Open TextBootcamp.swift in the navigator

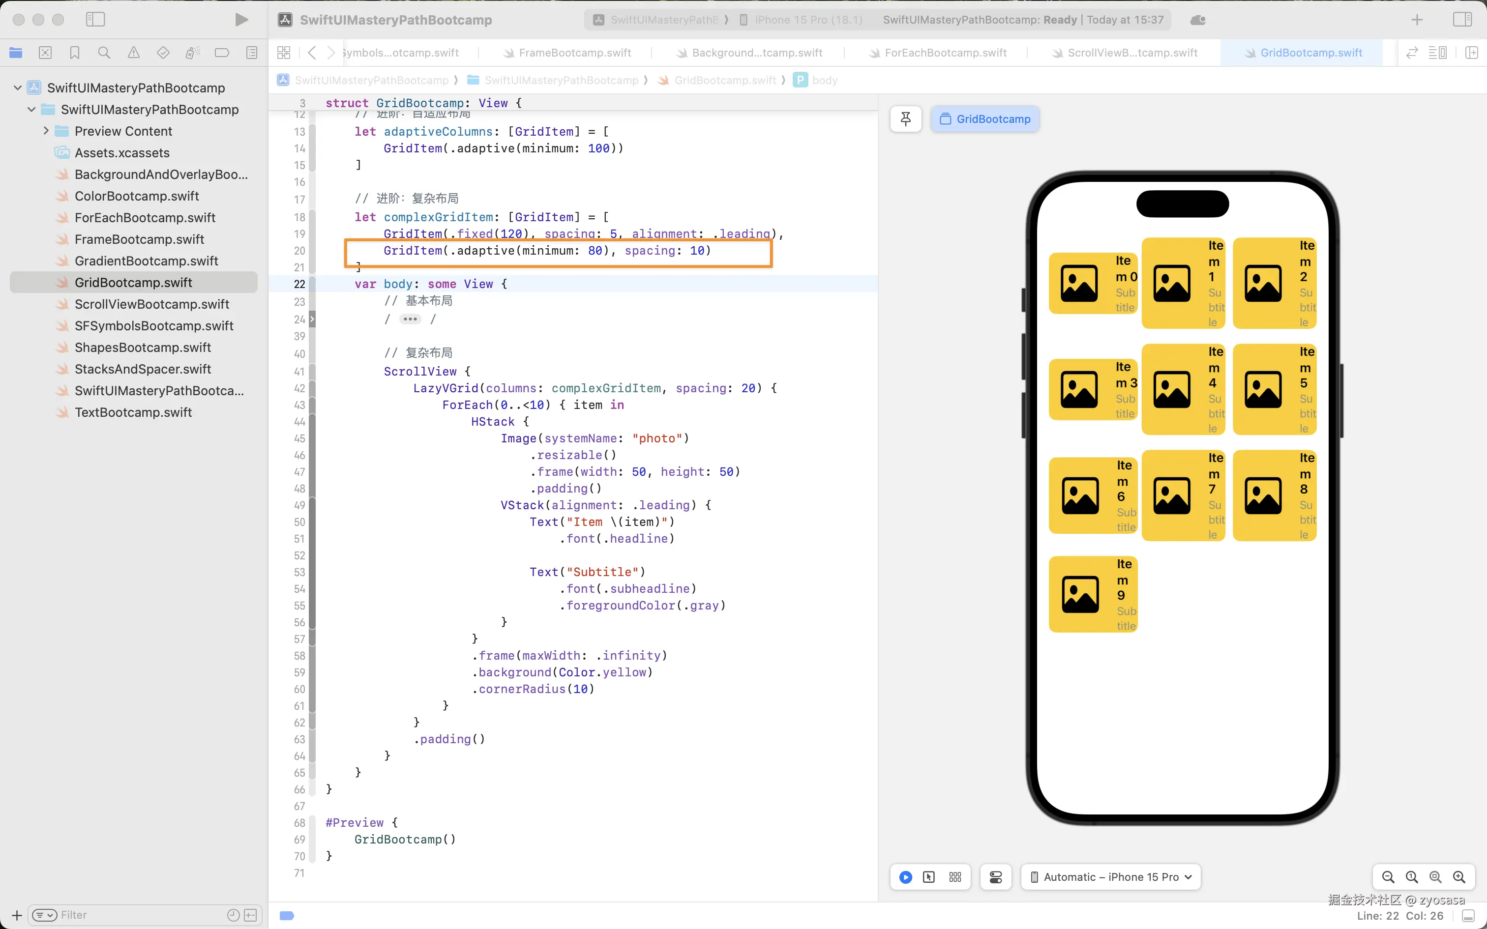133,412
